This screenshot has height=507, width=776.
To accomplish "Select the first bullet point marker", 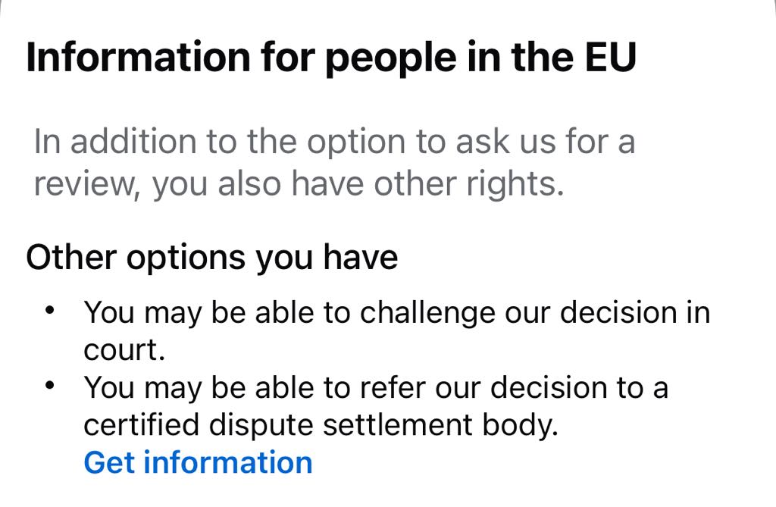I will pos(50,311).
